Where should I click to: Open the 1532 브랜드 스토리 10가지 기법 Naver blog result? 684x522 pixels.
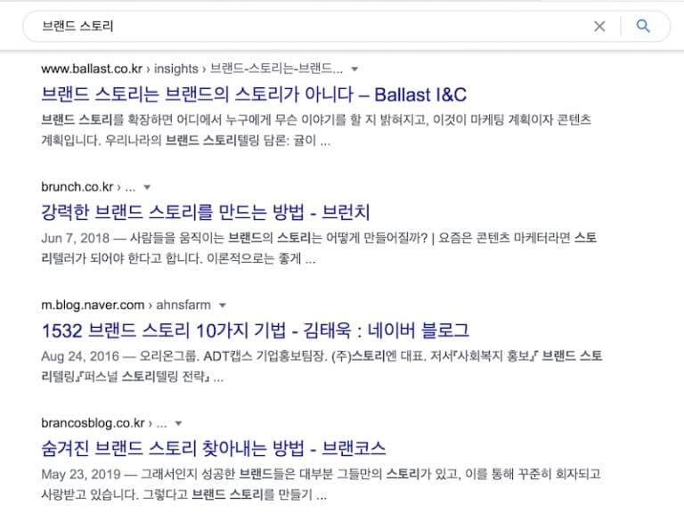coord(256,330)
